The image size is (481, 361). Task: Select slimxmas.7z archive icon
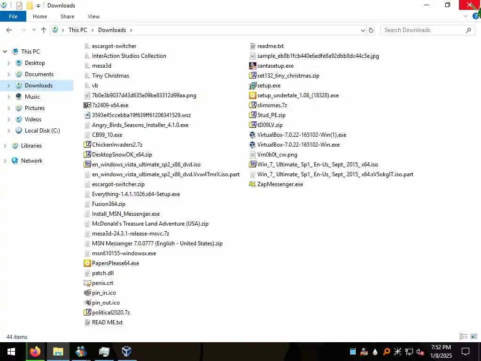pos(252,105)
